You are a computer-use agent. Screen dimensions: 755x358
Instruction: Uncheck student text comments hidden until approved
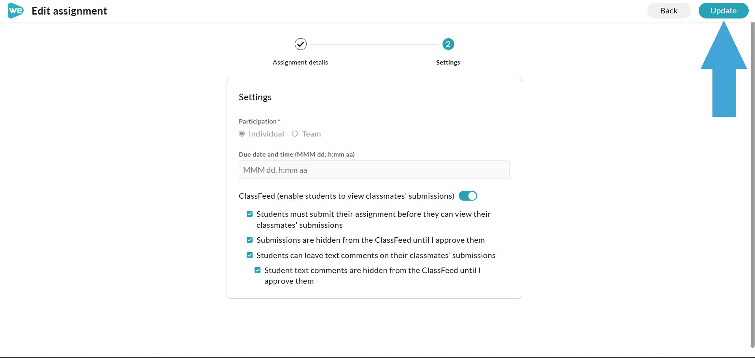[258, 270]
